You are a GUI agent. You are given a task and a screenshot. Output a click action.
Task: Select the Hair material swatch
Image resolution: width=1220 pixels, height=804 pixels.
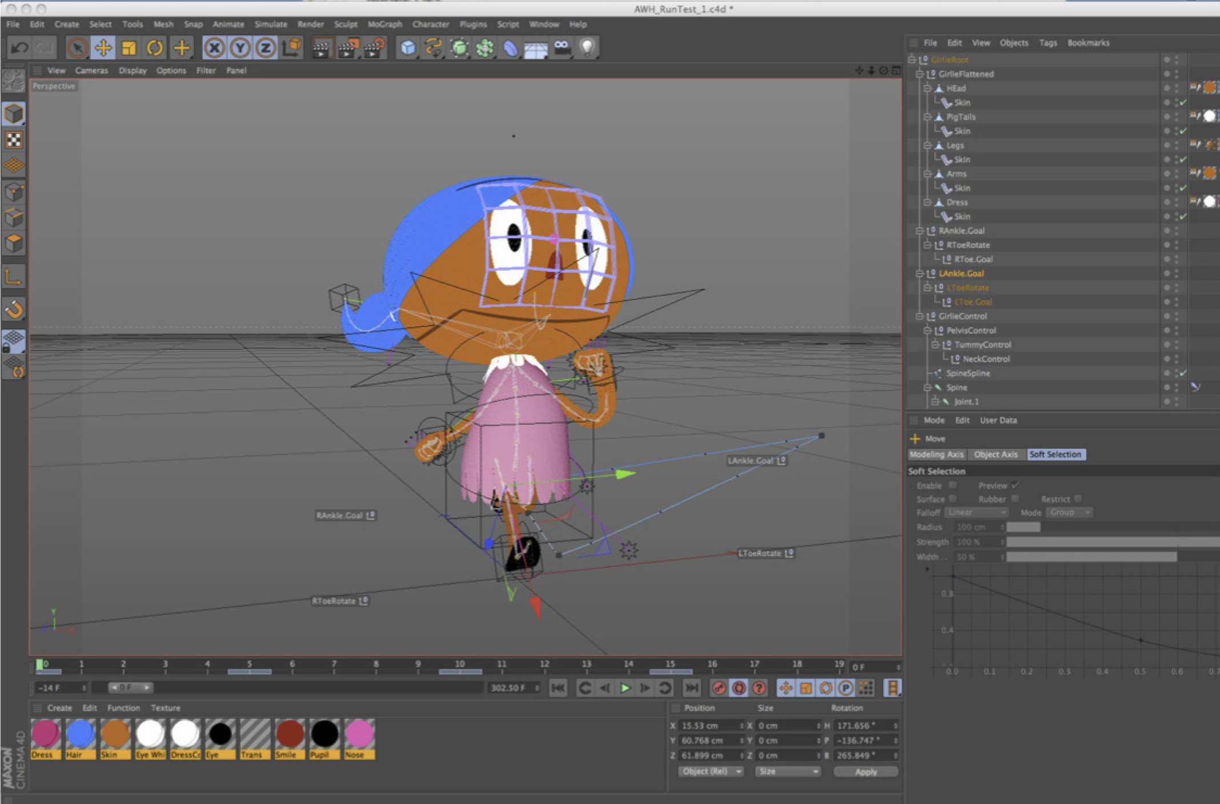(x=80, y=739)
